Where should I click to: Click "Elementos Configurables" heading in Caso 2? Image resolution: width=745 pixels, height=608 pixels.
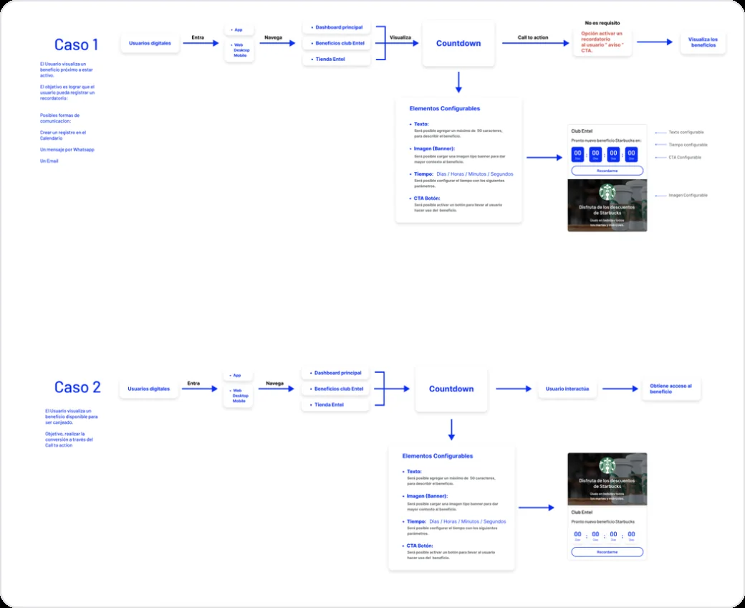click(438, 456)
